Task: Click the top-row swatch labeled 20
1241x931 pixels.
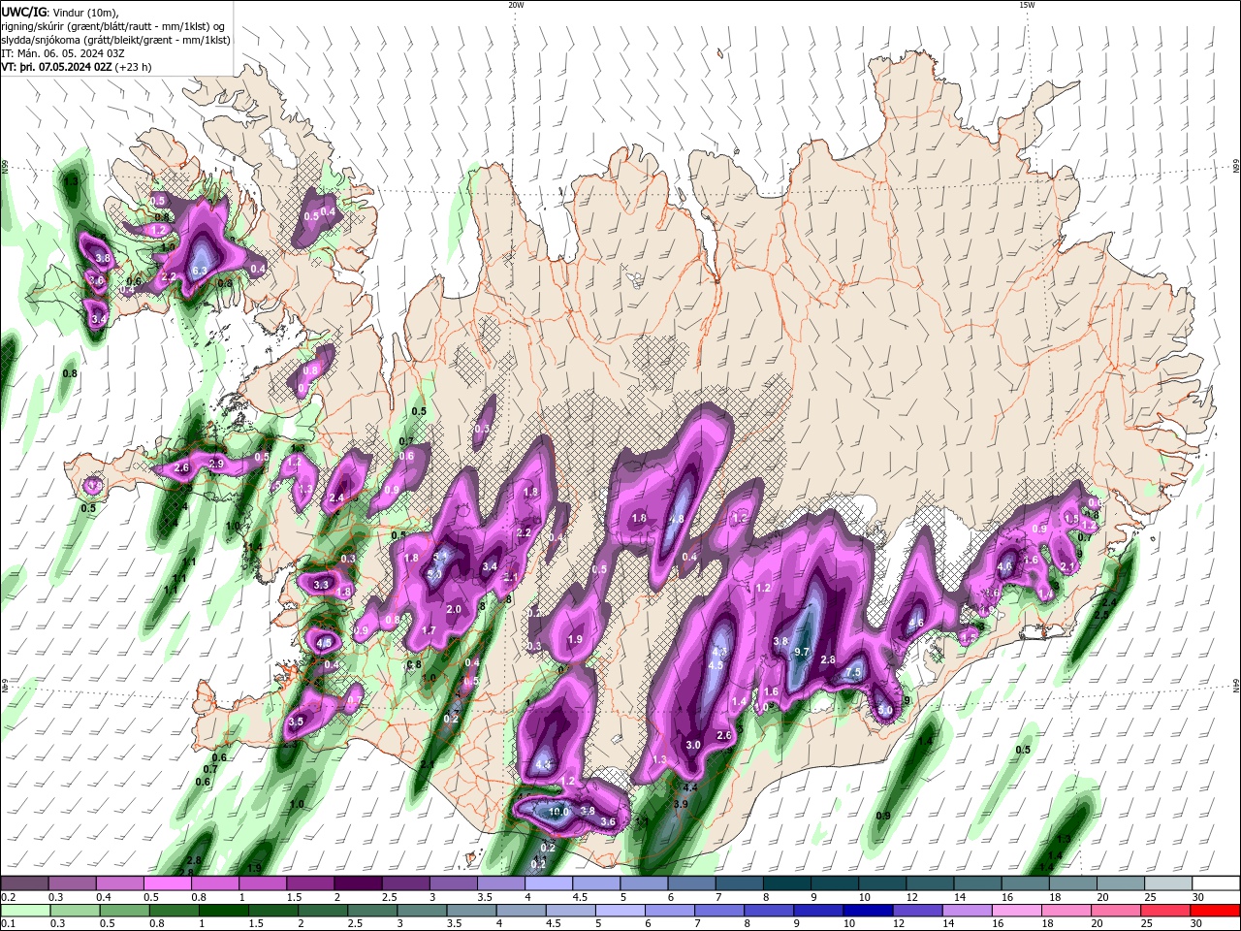Action: (1120, 883)
